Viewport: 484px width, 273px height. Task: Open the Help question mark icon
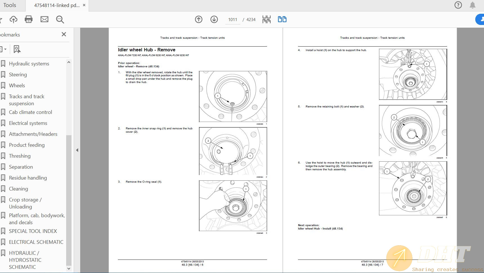click(458, 5)
